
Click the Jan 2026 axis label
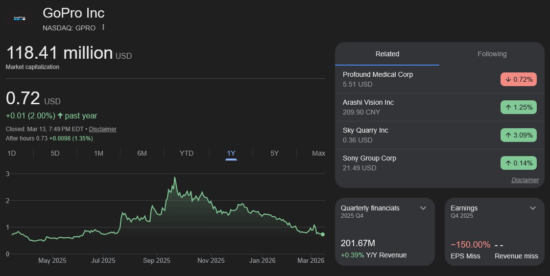coord(263,260)
